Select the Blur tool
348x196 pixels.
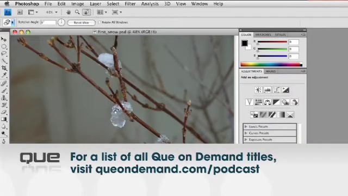tap(4, 126)
